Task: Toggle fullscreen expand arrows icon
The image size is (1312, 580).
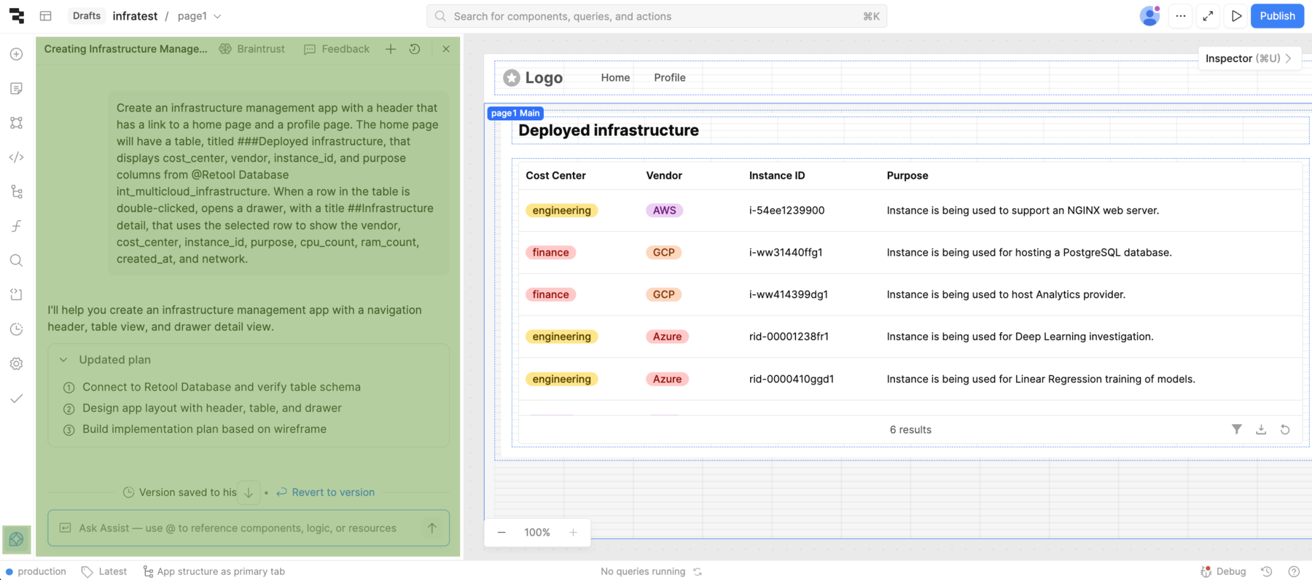Action: [1208, 16]
